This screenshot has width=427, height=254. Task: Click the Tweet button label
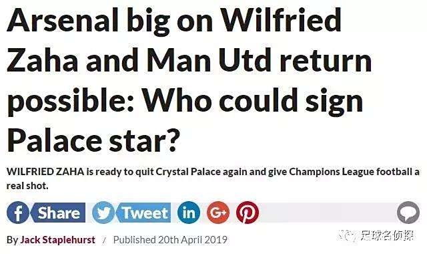click(144, 213)
